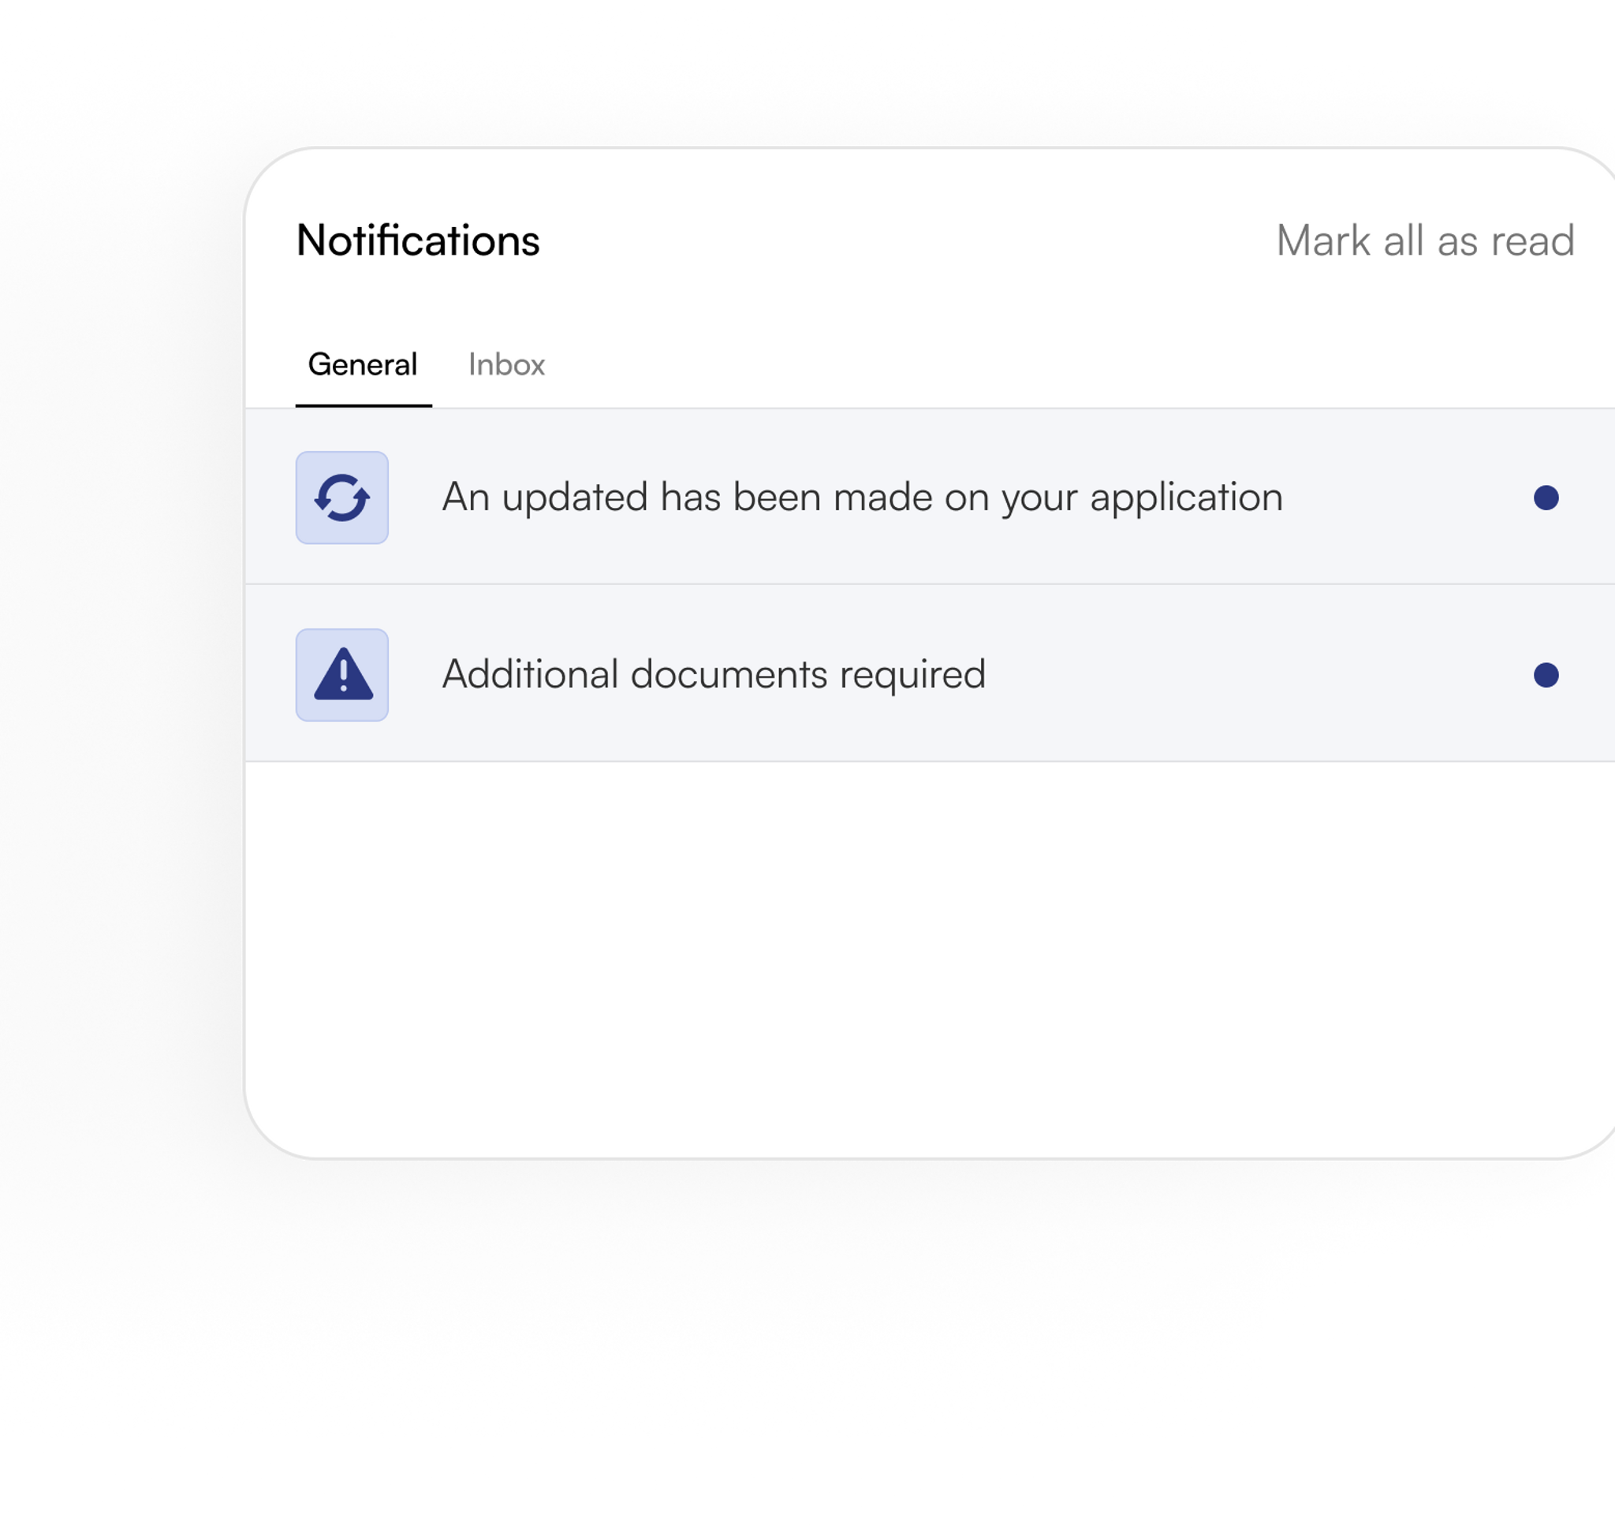Click the refresh/sync update icon
This screenshot has width=1615, height=1525.
342,498
